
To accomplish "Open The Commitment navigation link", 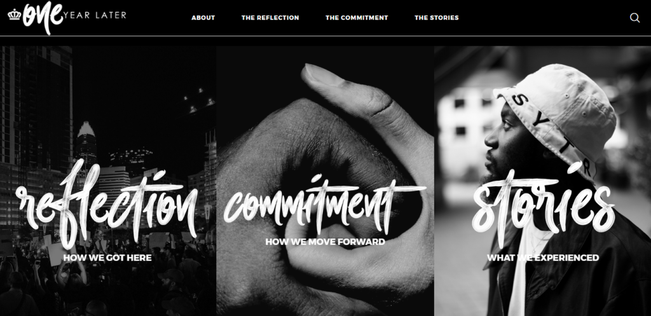I will click(357, 18).
